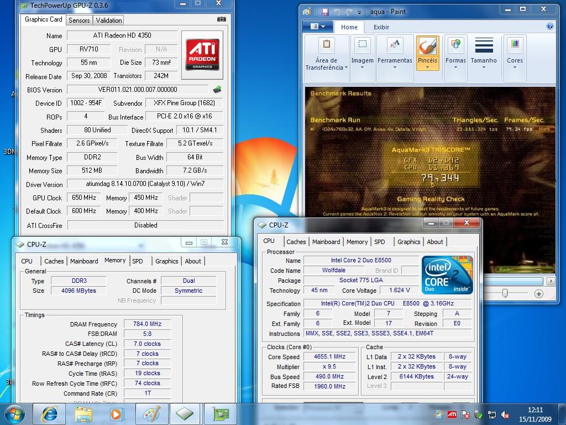Open Paint's Área de Transferência clipboard icon
566x425 pixels.
pos(326,44)
